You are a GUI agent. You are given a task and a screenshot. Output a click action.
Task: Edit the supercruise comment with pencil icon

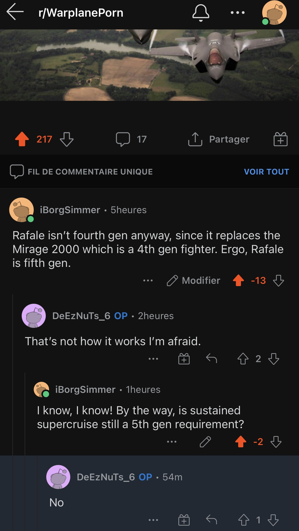[205, 442]
